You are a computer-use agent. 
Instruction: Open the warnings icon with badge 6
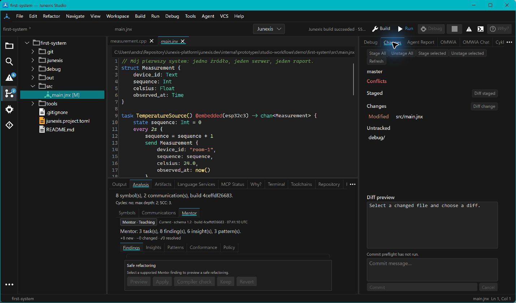point(9,77)
